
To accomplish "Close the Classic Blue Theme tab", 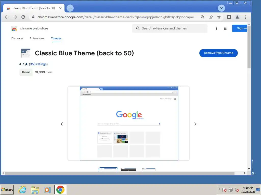I will pos(60,8).
